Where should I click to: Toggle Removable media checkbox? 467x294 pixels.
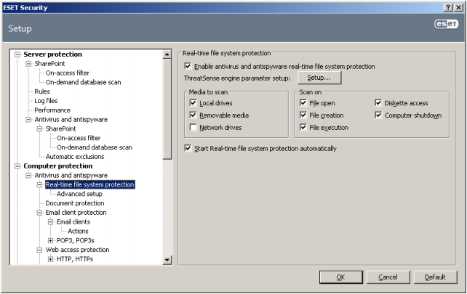193,115
